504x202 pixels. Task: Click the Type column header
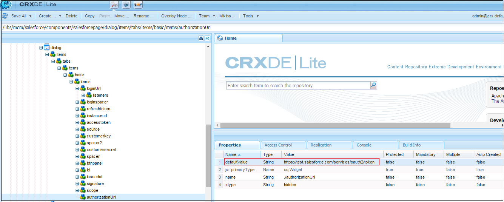(x=271, y=154)
